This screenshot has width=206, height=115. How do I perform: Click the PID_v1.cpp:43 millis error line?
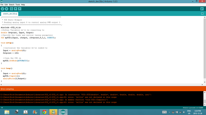tap(59, 102)
